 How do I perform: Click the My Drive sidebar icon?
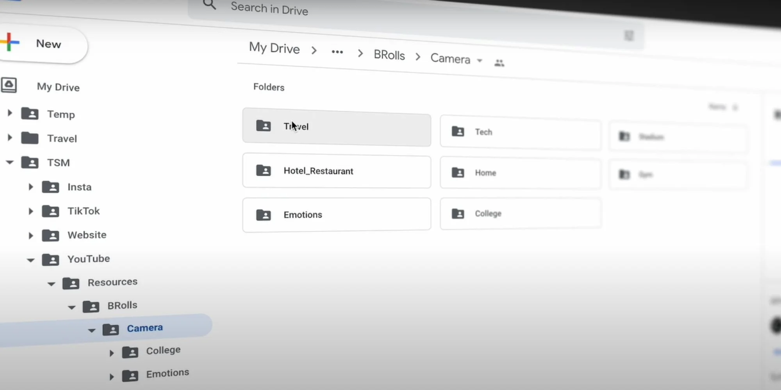(9, 85)
